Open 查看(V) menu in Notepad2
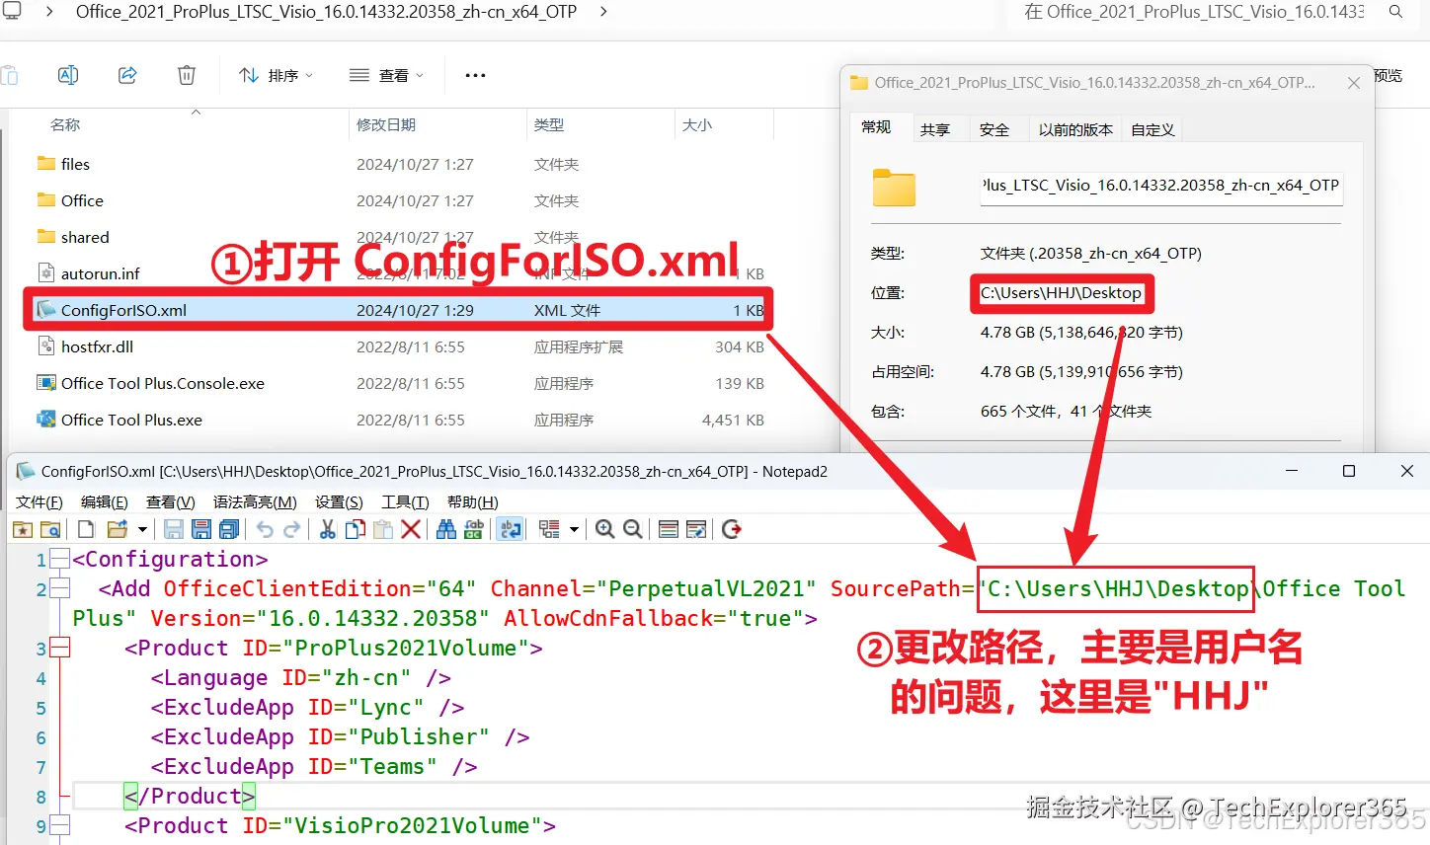The image size is (1430, 845). [x=171, y=502]
